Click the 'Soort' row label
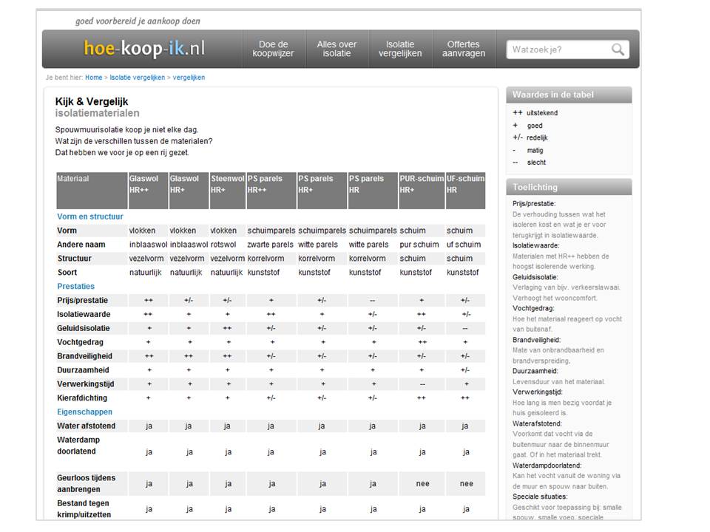The height and width of the screenshot is (532, 710). [x=67, y=273]
